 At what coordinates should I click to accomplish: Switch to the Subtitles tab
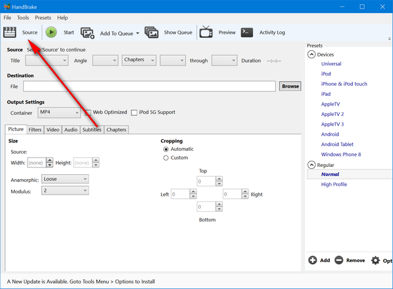click(91, 129)
